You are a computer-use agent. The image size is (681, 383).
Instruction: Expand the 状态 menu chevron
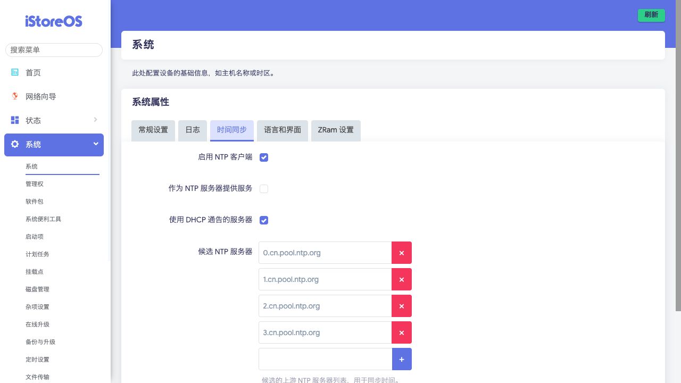(x=95, y=120)
